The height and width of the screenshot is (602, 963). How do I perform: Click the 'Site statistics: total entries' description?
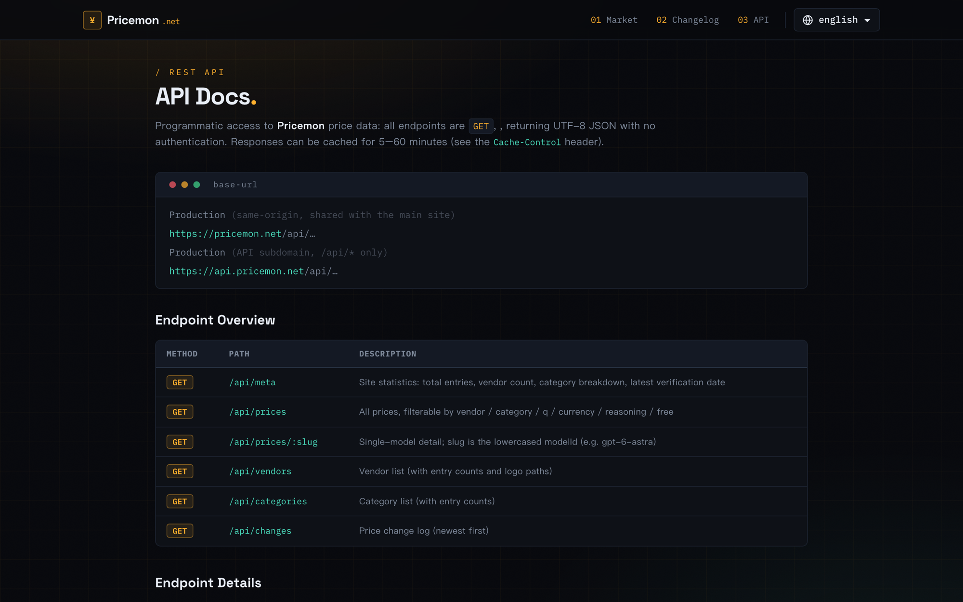(542, 382)
